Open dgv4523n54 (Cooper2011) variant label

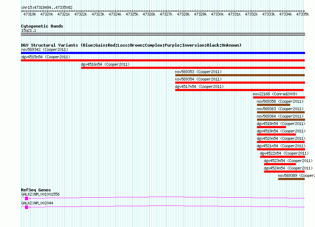(x=288, y=161)
